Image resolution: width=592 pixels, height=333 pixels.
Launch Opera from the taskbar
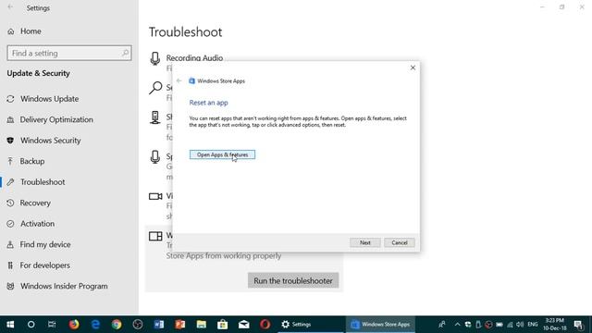pyautogui.click(x=265, y=325)
